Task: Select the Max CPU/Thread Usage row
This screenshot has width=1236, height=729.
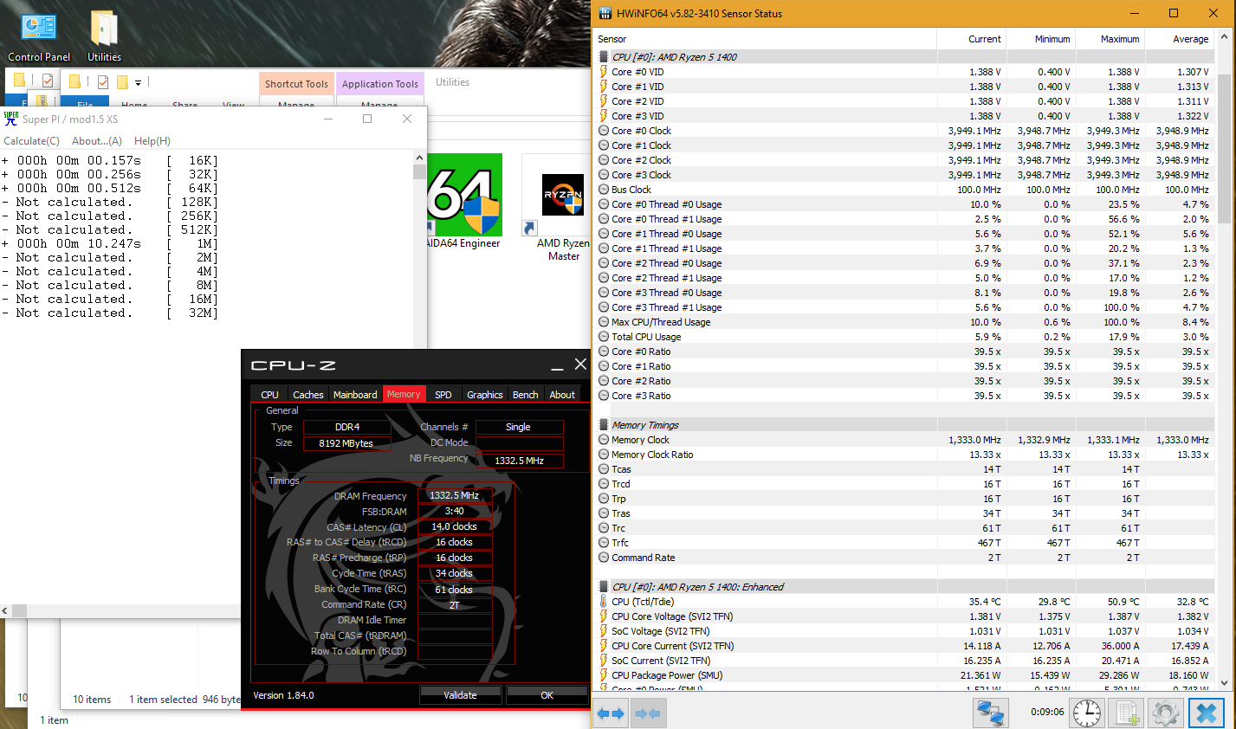Action: click(x=903, y=322)
